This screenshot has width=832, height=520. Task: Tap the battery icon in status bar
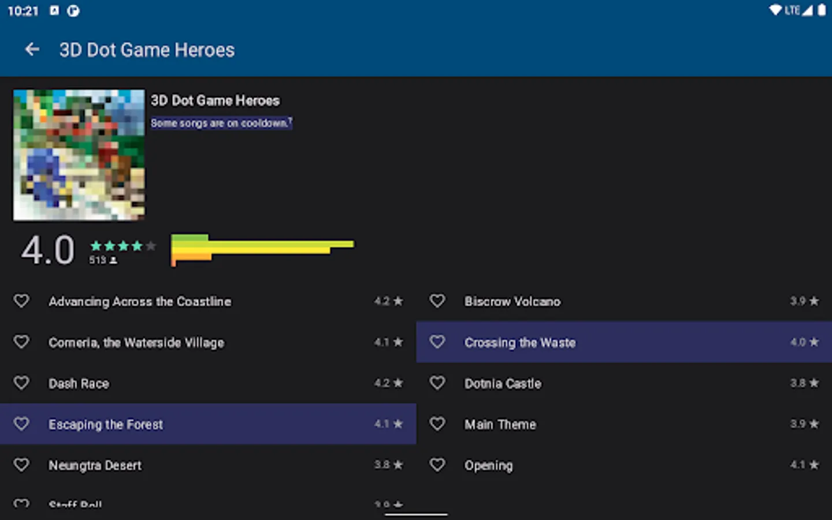click(822, 10)
